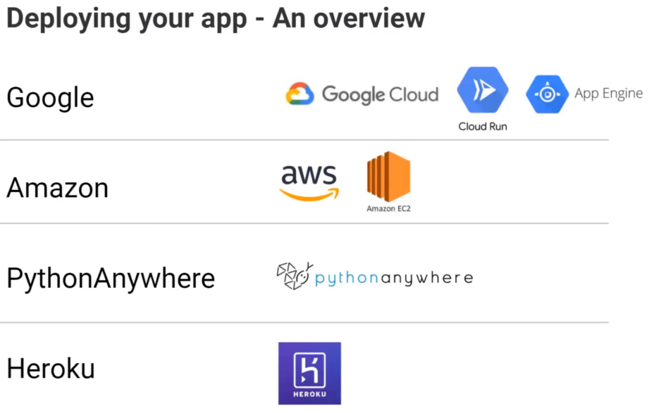Select the 'PythonAnywhere' row heading
This screenshot has width=649, height=413.
coord(111,279)
